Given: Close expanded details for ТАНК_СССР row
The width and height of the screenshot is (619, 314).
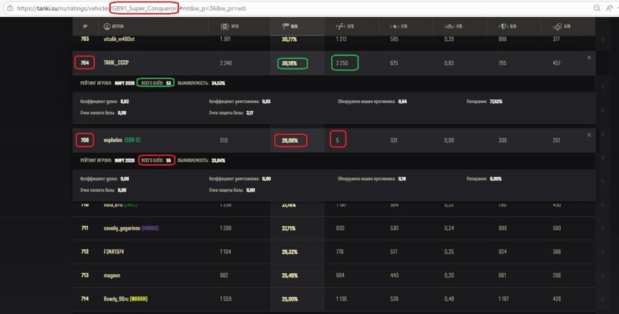Looking at the screenshot, I should click(589, 57).
